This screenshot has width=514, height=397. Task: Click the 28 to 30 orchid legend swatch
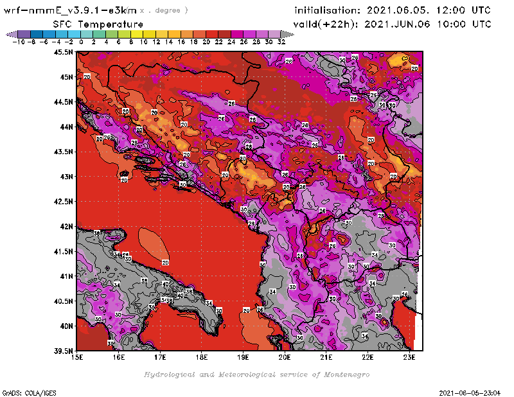pos(261,34)
